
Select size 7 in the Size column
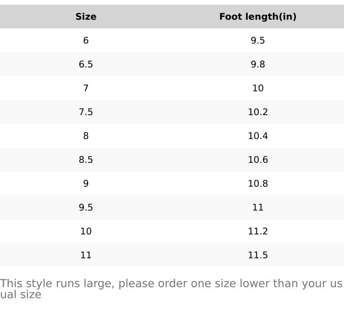[86, 89]
